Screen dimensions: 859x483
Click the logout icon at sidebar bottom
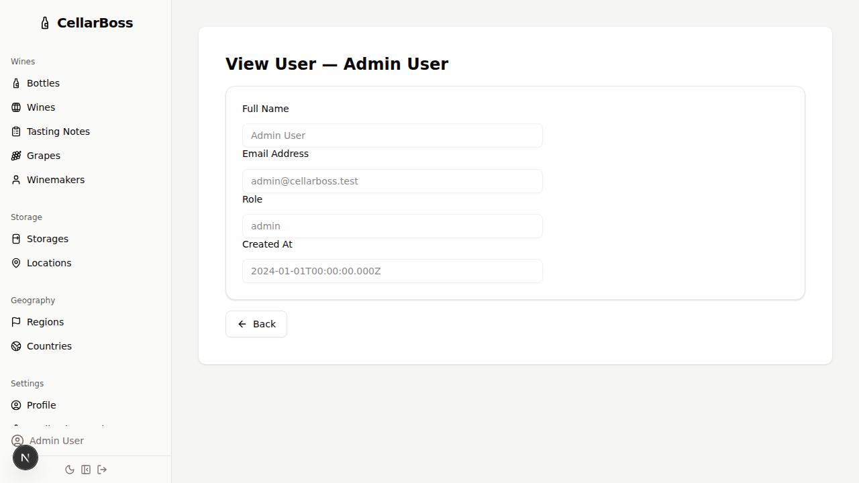pyautogui.click(x=102, y=470)
